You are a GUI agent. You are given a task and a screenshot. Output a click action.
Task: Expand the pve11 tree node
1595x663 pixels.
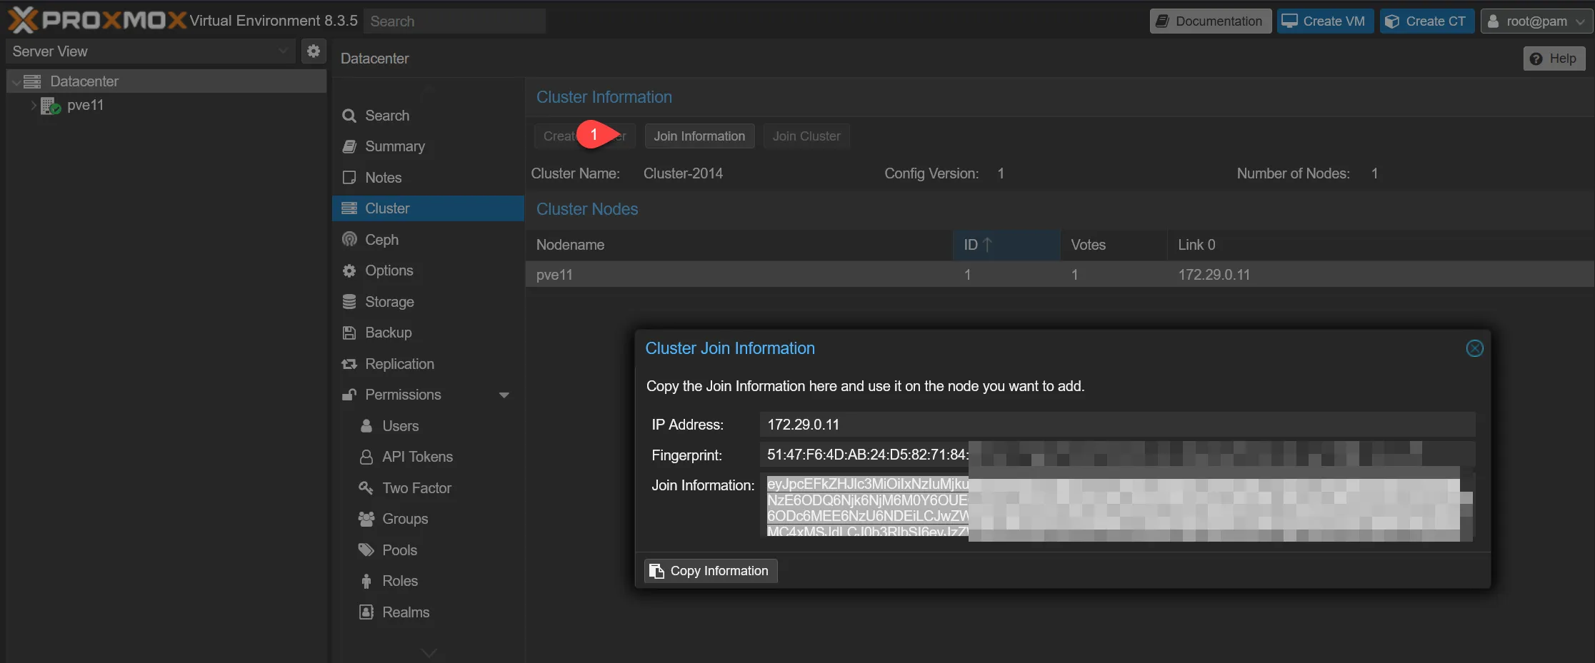point(33,106)
